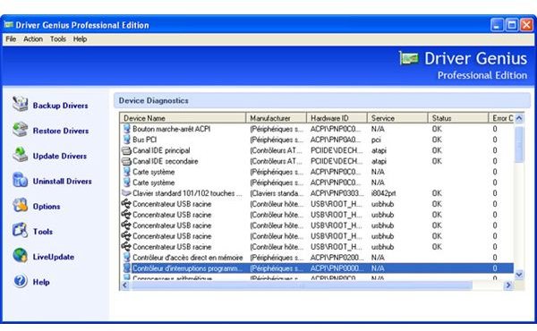Screen dimensions: 537x331
Task: Click Update Drivers link
Action: click(60, 156)
